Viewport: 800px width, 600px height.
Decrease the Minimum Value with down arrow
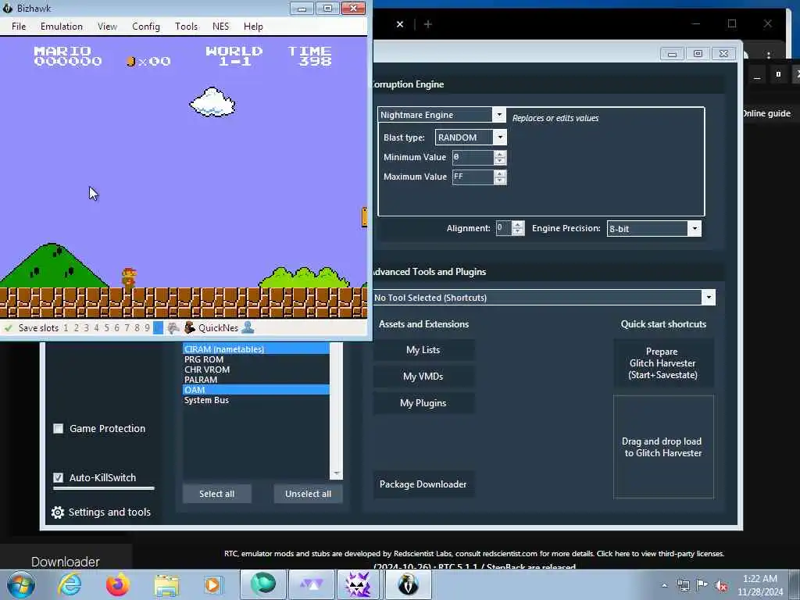[x=500, y=161]
